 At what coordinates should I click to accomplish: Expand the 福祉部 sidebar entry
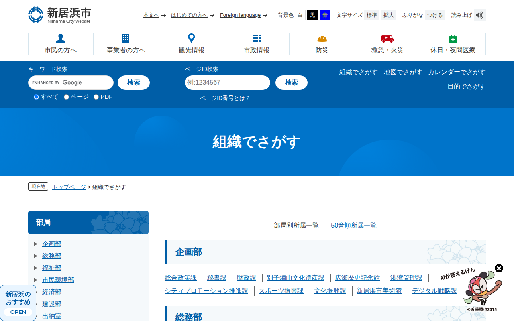pyautogui.click(x=52, y=268)
